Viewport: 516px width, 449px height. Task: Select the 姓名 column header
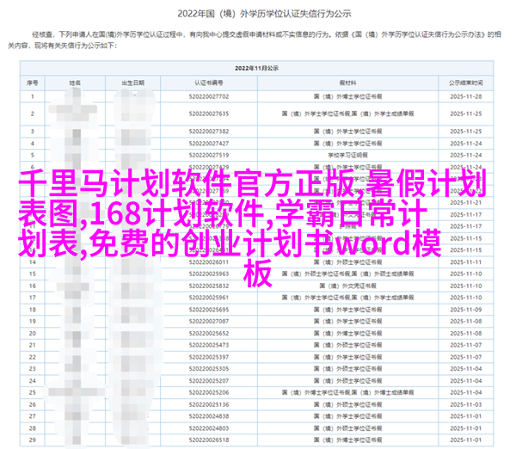pyautogui.click(x=75, y=83)
